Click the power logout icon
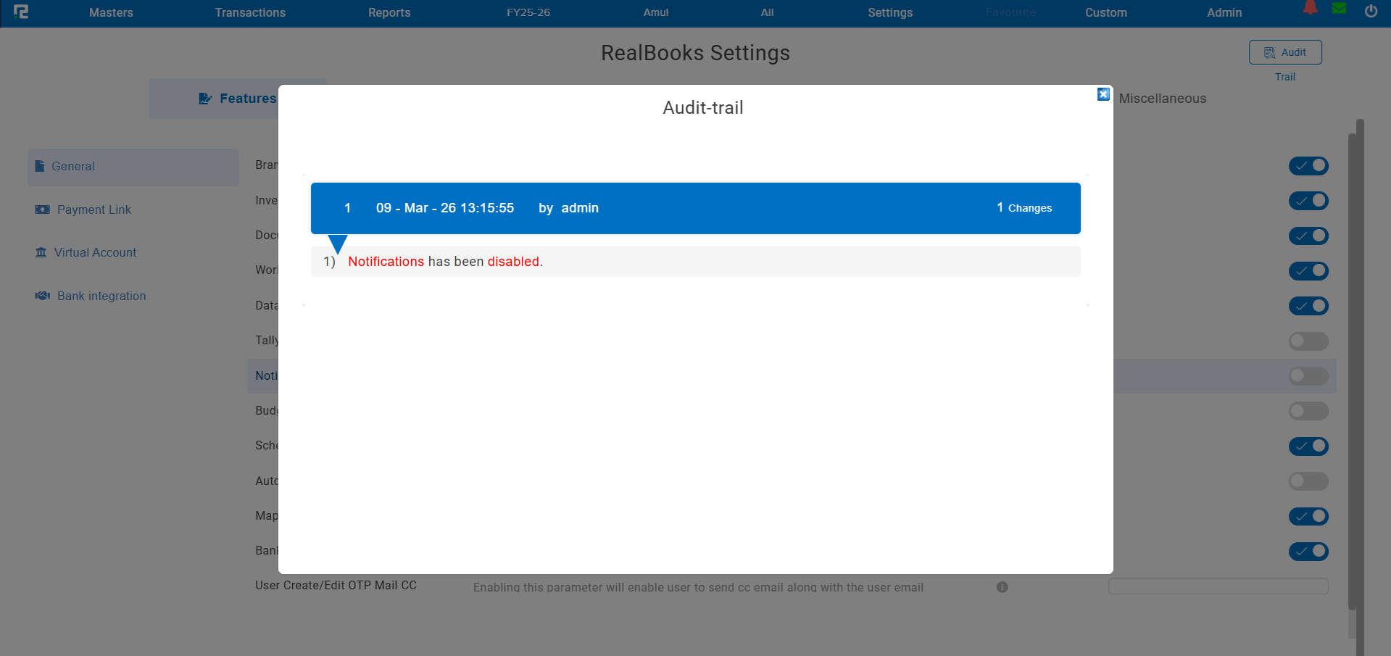The height and width of the screenshot is (656, 1391). (1370, 11)
